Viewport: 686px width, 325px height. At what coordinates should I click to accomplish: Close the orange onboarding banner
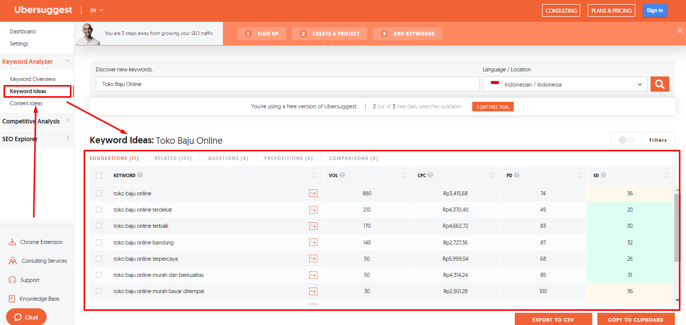680,30
